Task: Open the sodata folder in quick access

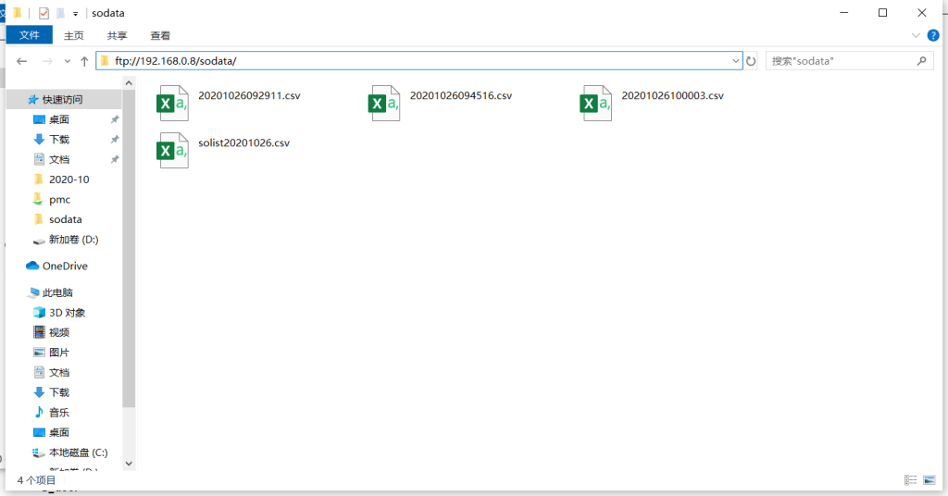Action: [x=65, y=219]
